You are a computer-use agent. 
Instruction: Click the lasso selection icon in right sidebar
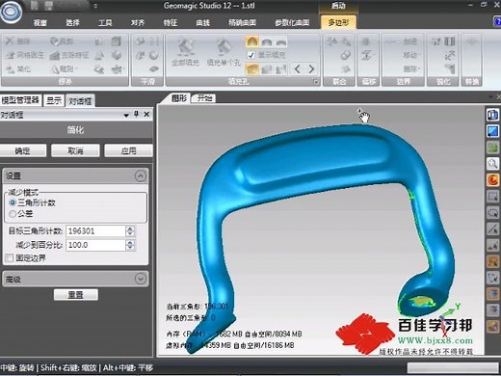(492, 212)
